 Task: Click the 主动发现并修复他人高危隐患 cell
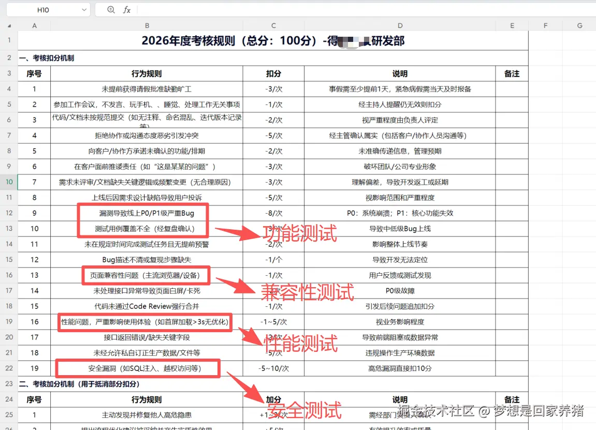[147, 415]
